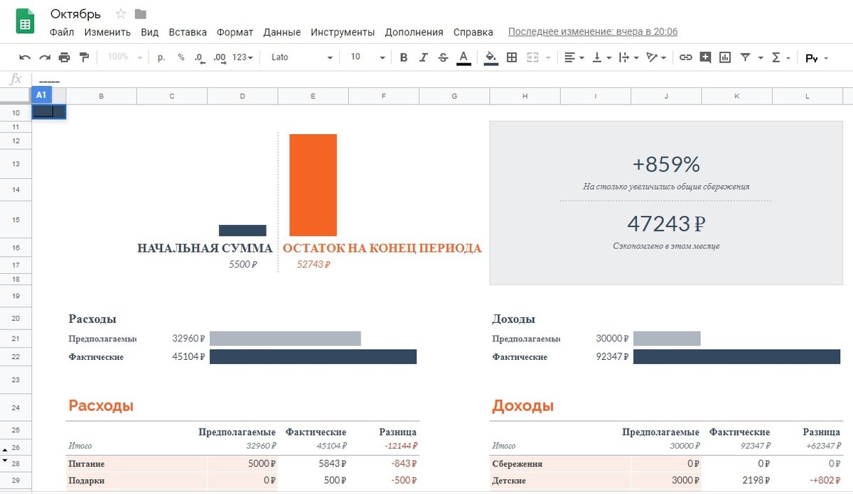Open horizontal alignment dropdown
The width and height of the screenshot is (853, 494).
574,57
